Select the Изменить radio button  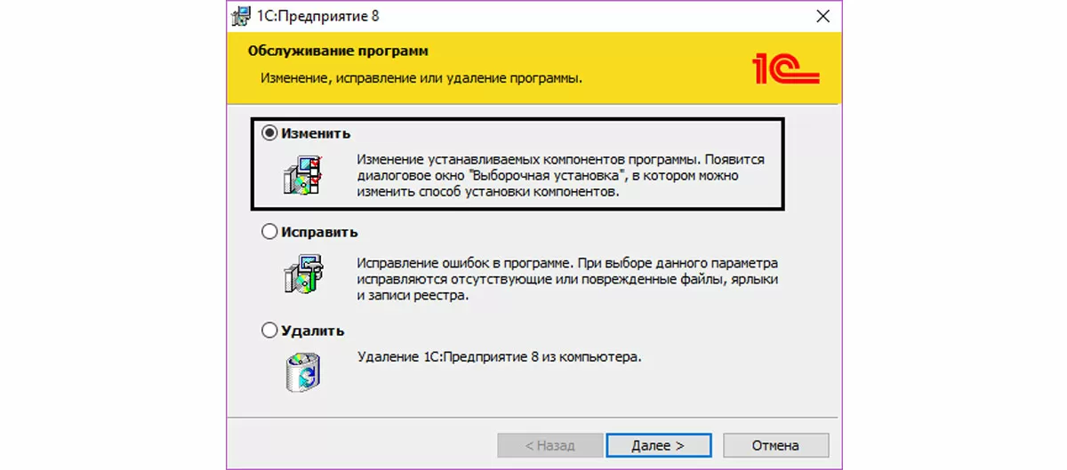point(270,133)
